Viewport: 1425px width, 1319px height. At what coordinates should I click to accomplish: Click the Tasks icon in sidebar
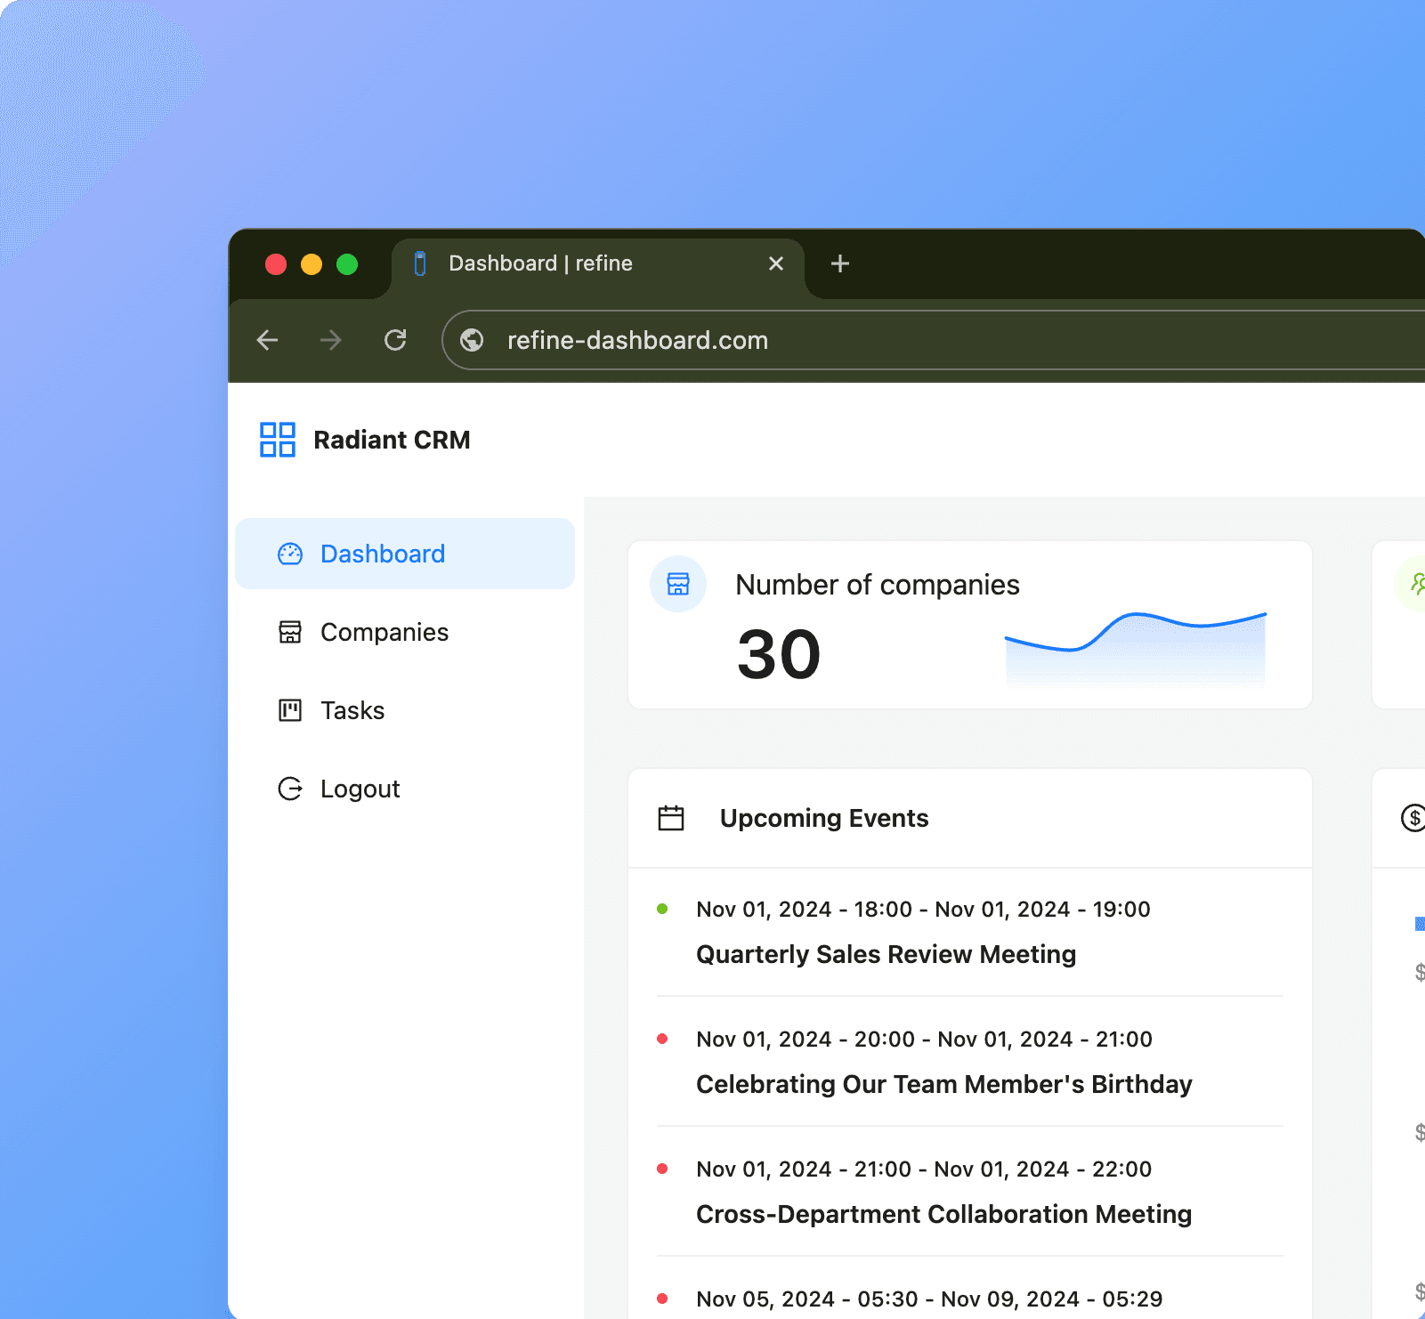290,709
